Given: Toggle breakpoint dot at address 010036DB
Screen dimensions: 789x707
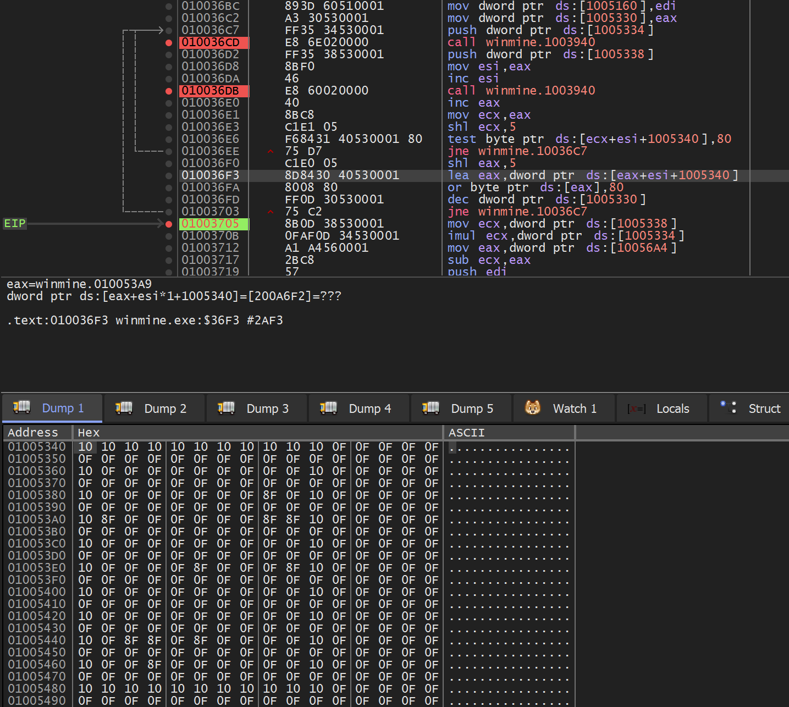Looking at the screenshot, I should pyautogui.click(x=169, y=91).
